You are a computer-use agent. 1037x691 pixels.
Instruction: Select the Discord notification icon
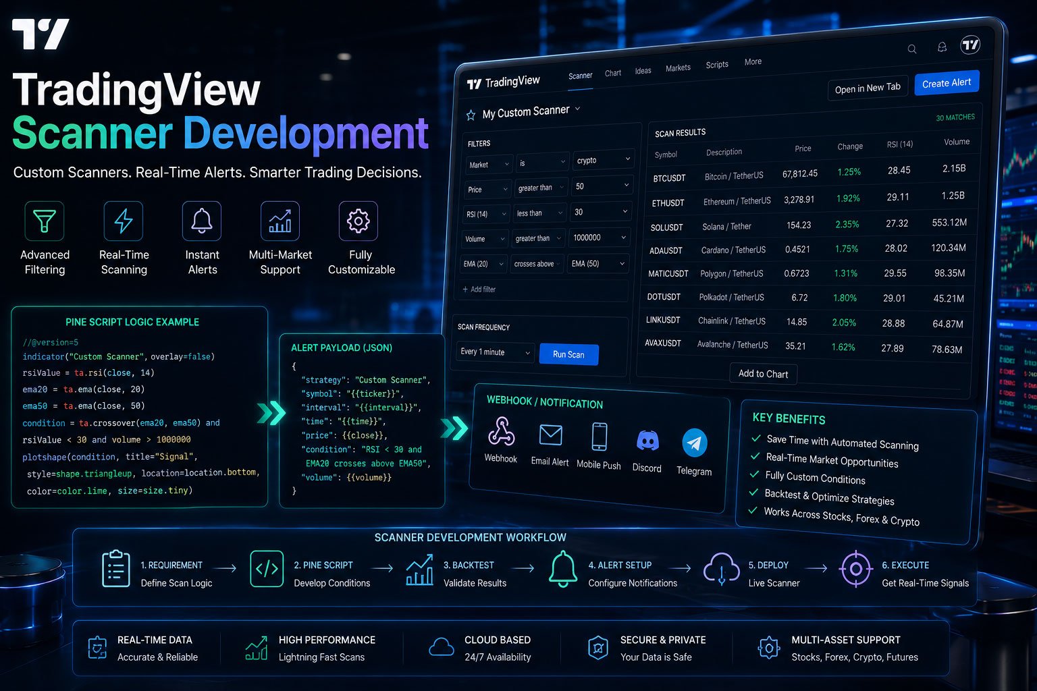(x=647, y=441)
